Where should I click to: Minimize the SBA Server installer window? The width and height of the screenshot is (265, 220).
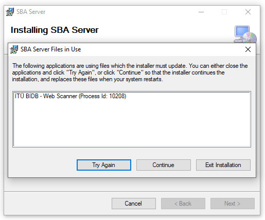click(201, 12)
